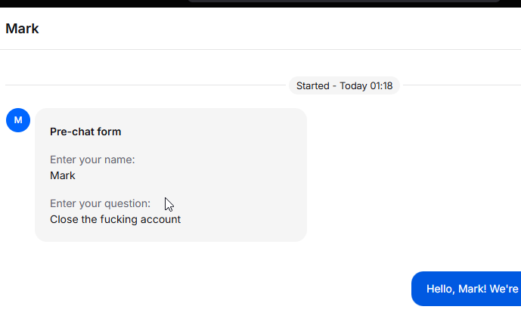Click the dark address field at top
Viewport: 521px width, 322px height.
pos(344,1)
